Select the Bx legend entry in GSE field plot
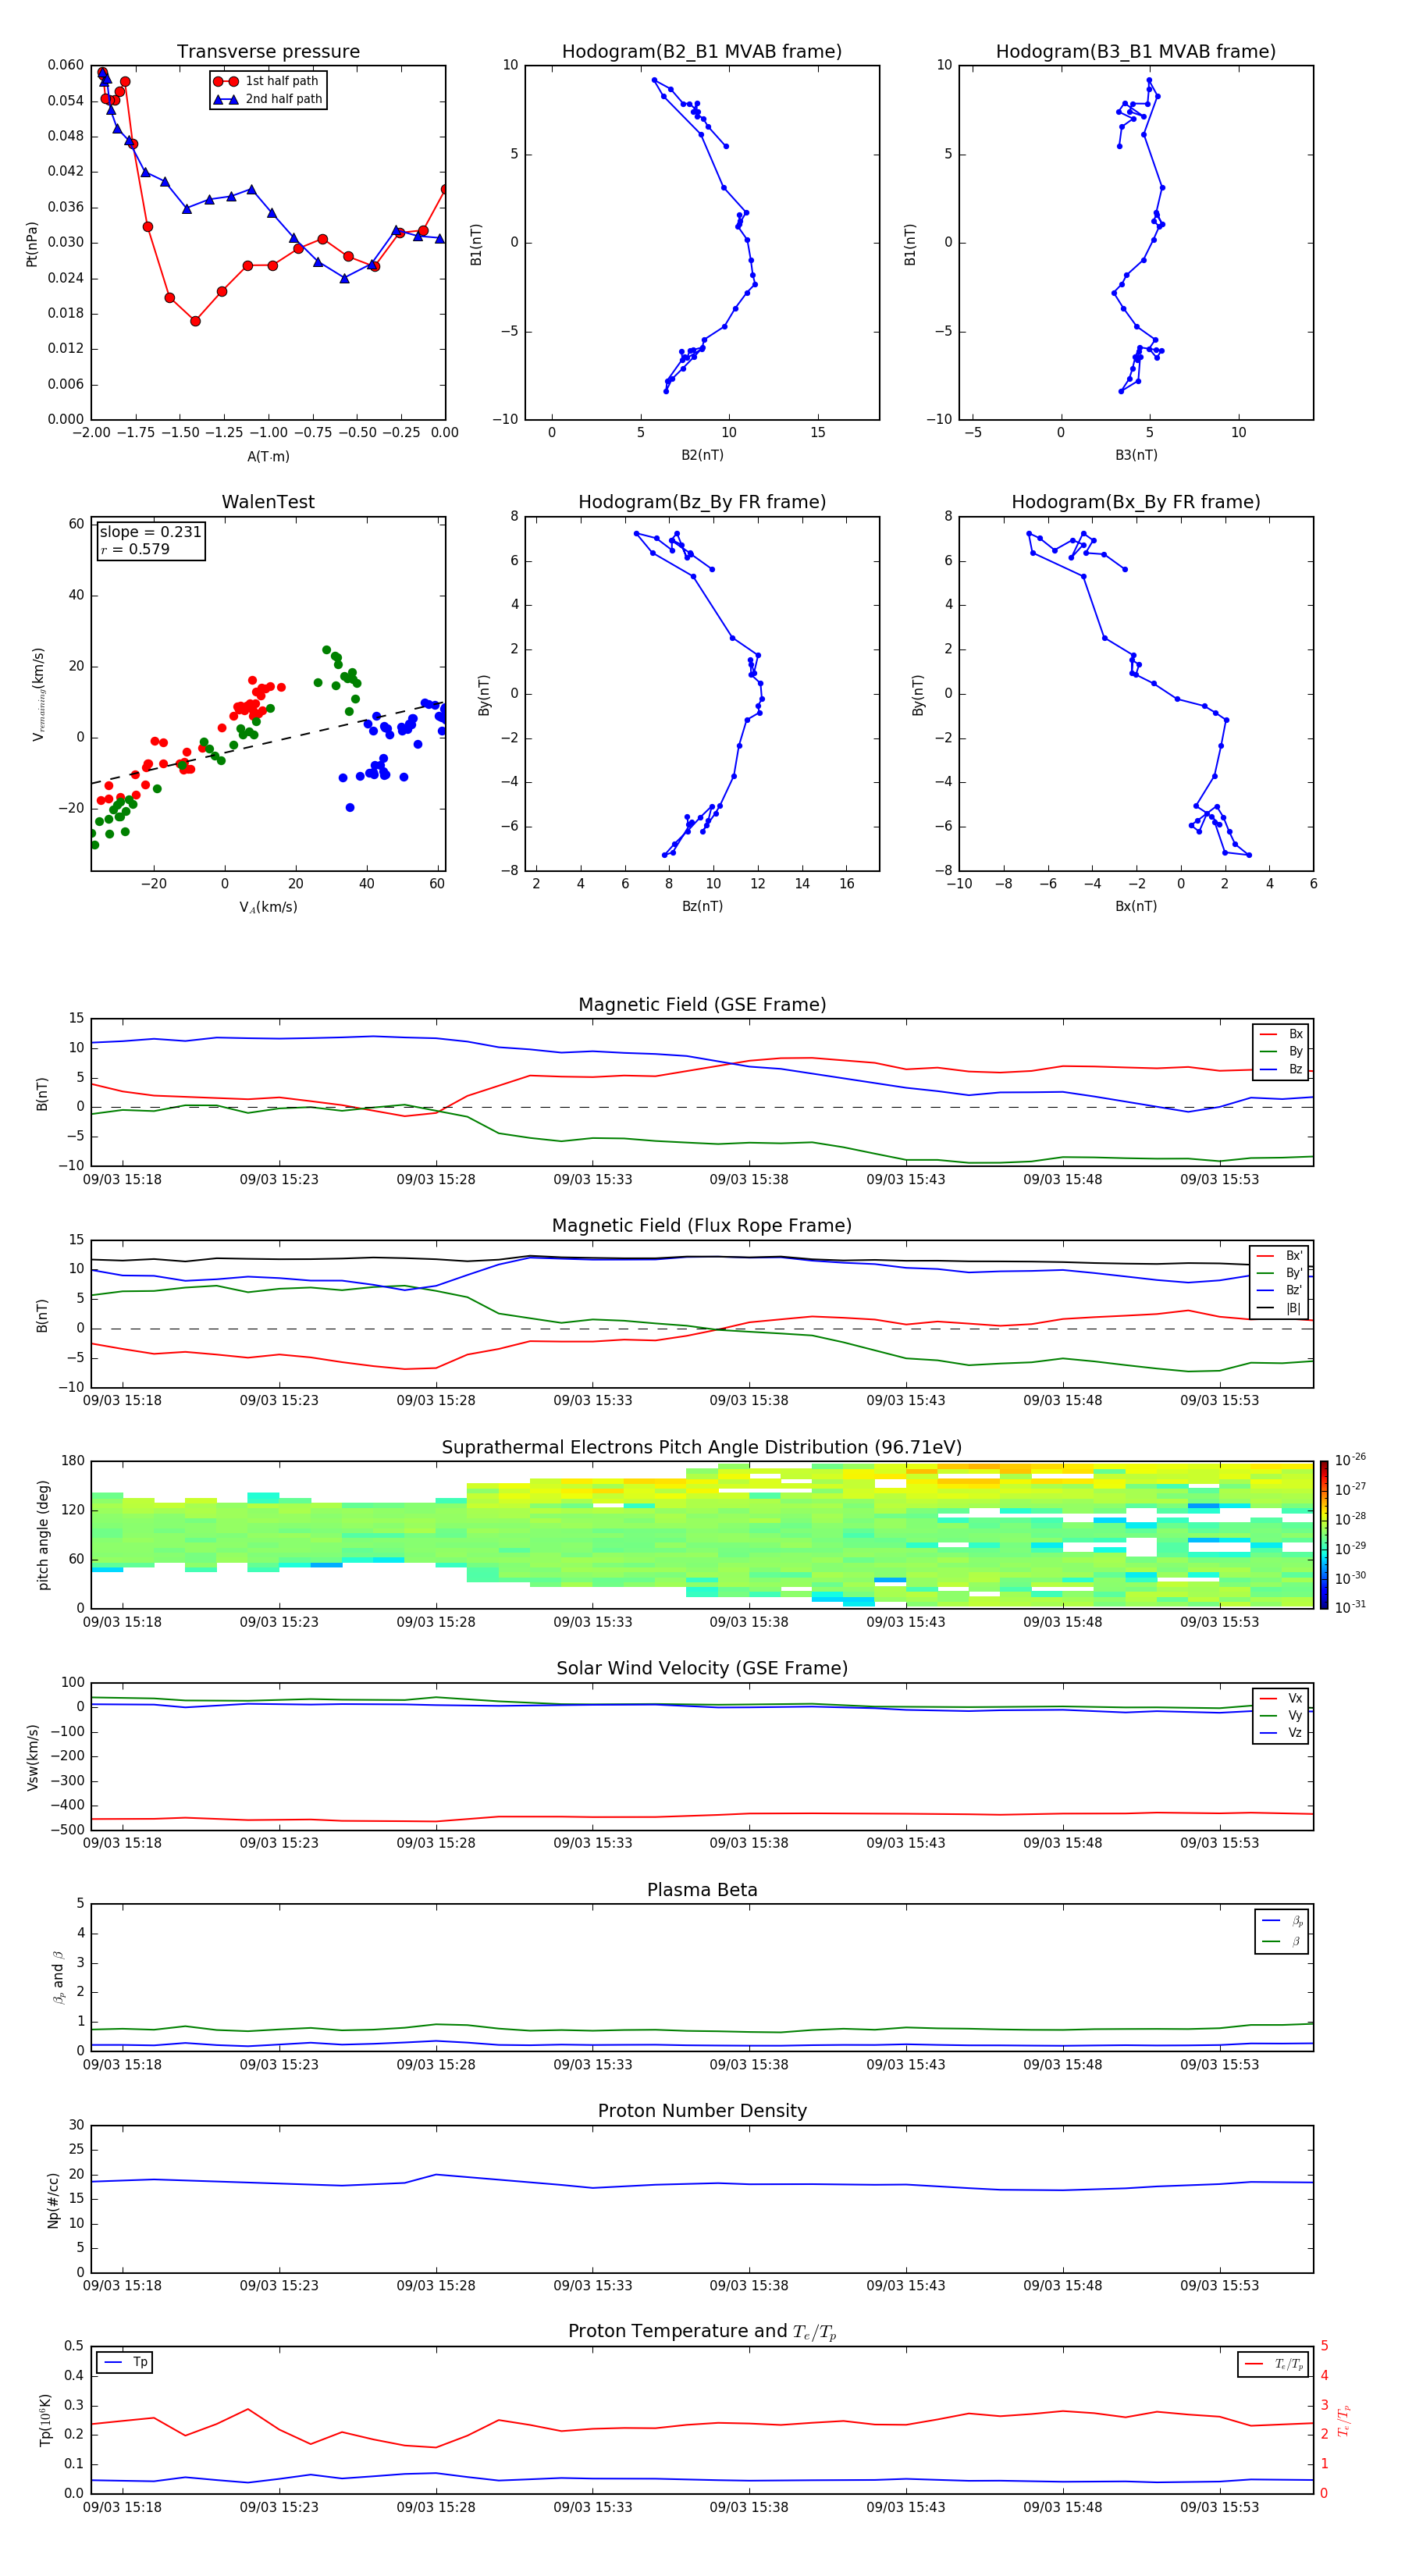This screenshot has height=2576, width=1405. point(1281,1035)
